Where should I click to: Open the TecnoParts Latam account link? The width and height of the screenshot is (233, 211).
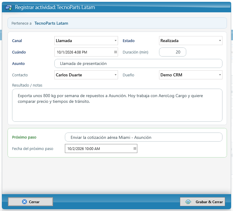coord(51,23)
